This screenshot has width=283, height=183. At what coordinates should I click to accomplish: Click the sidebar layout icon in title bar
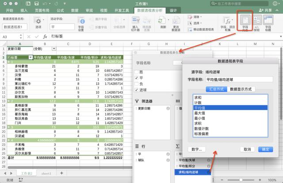28,4
